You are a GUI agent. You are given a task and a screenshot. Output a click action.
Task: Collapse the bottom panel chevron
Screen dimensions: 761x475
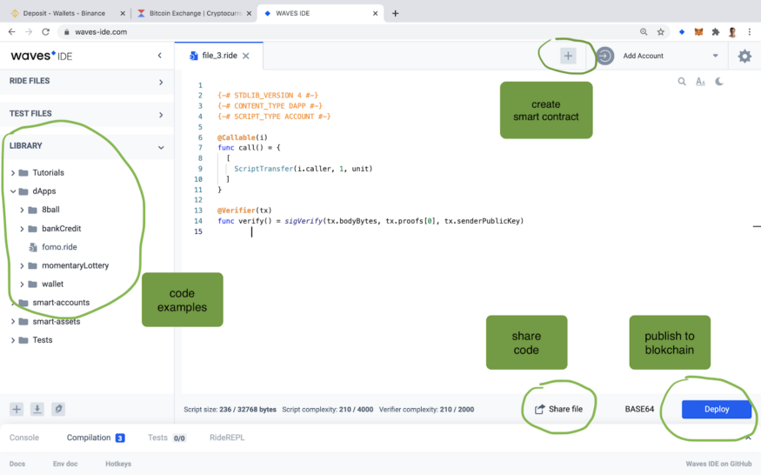click(748, 438)
